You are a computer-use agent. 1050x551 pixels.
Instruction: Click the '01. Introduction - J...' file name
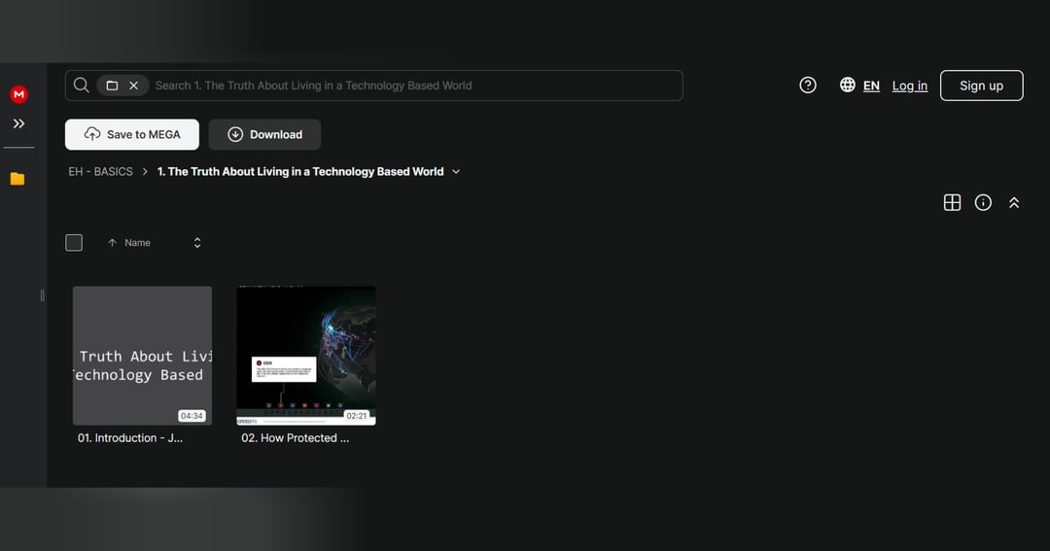pyautogui.click(x=130, y=438)
